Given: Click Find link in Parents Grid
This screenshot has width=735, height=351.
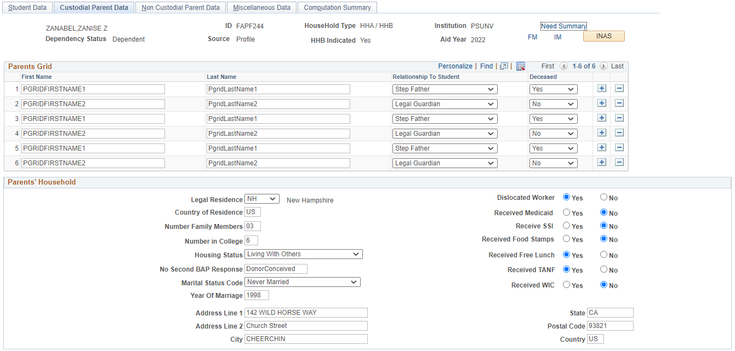Looking at the screenshot, I should (486, 66).
